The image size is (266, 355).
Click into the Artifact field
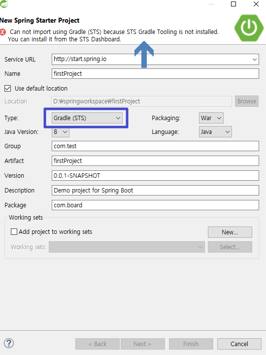[x=155, y=161]
